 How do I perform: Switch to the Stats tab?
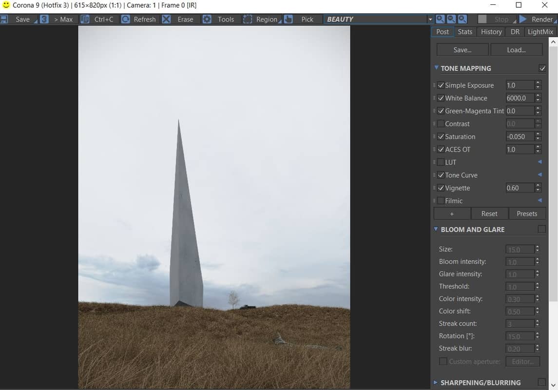(x=465, y=32)
